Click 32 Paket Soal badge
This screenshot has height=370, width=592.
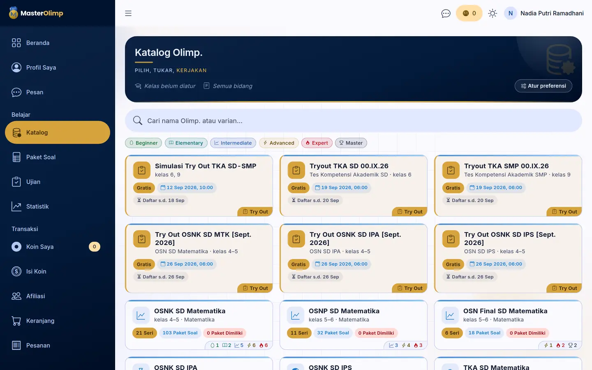pos(333,333)
